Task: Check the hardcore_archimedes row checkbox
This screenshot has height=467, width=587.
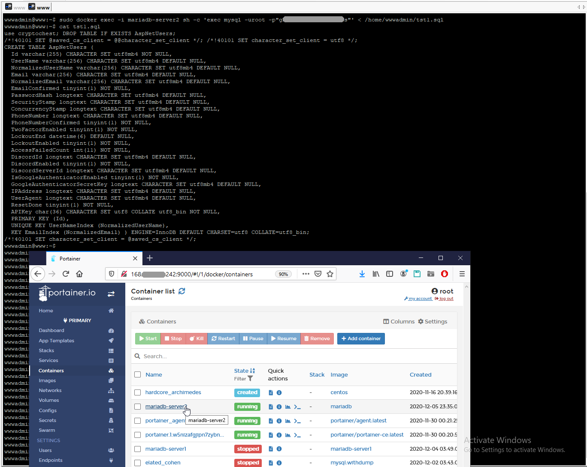Action: [x=138, y=392]
